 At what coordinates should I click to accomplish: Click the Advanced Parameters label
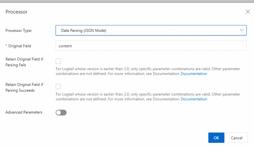click(x=24, y=112)
